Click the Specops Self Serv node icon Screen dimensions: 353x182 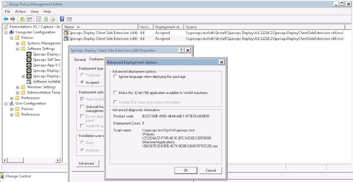pos(29,60)
